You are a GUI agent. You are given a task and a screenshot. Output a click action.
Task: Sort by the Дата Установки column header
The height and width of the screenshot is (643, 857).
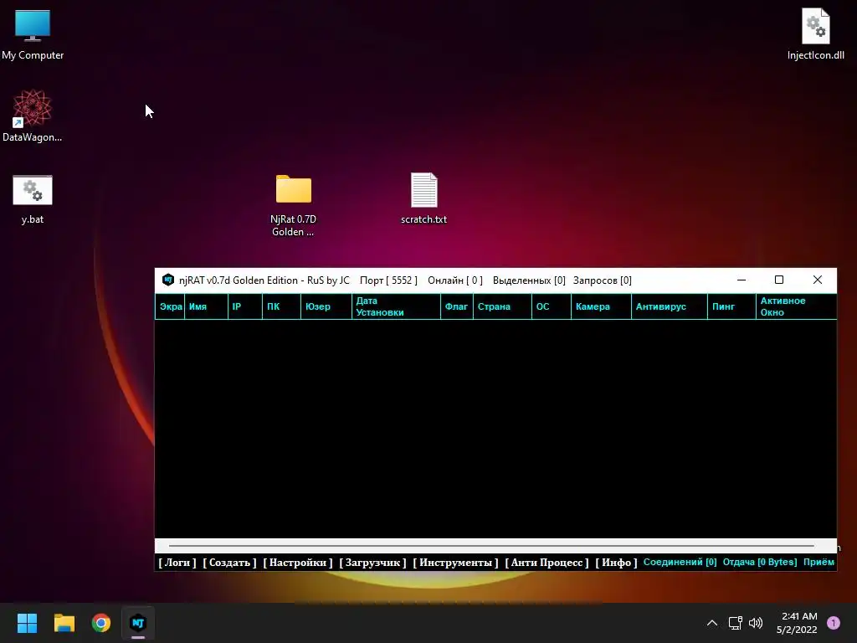point(396,306)
